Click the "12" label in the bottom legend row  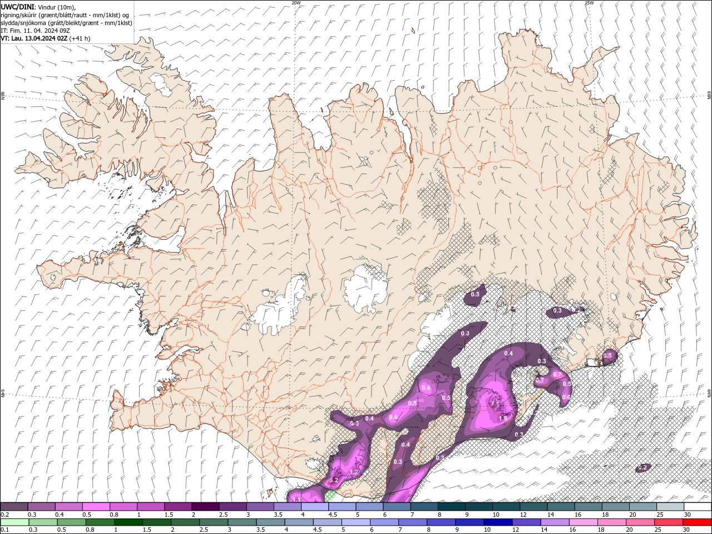516,530
